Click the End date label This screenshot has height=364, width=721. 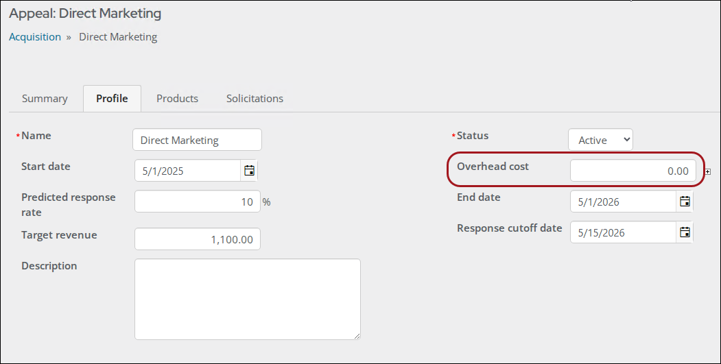point(479,197)
